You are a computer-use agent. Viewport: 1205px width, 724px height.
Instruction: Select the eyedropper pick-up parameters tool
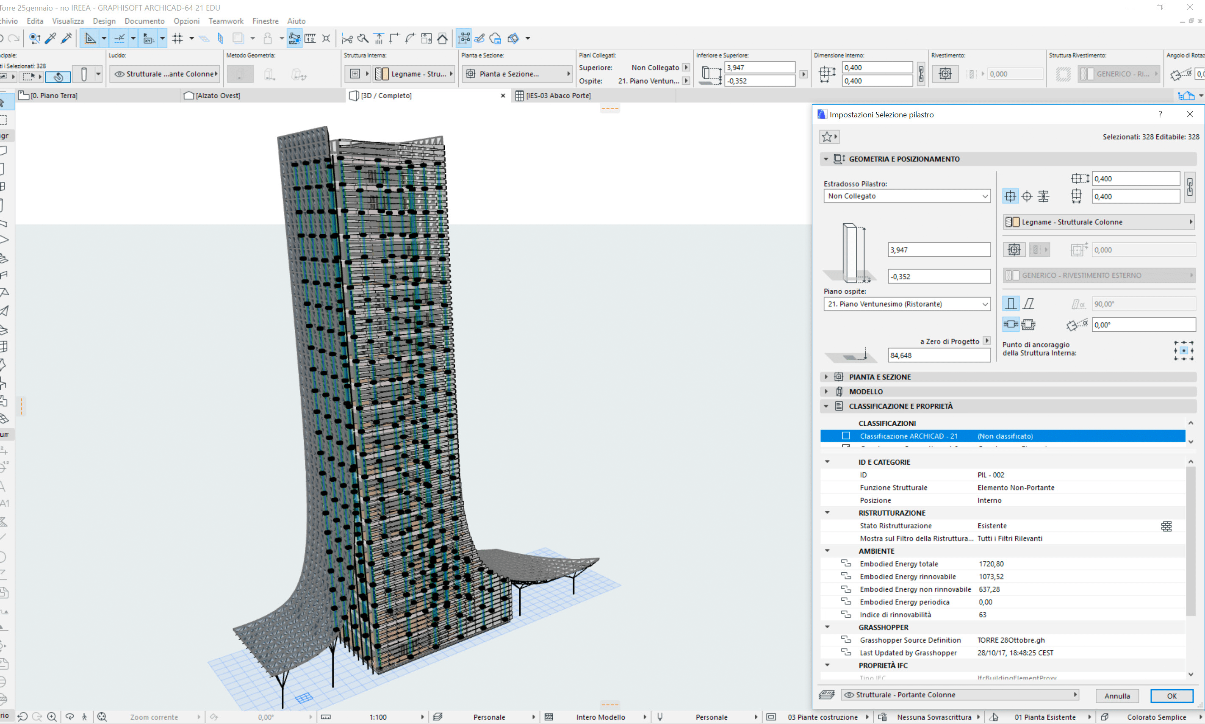51,38
